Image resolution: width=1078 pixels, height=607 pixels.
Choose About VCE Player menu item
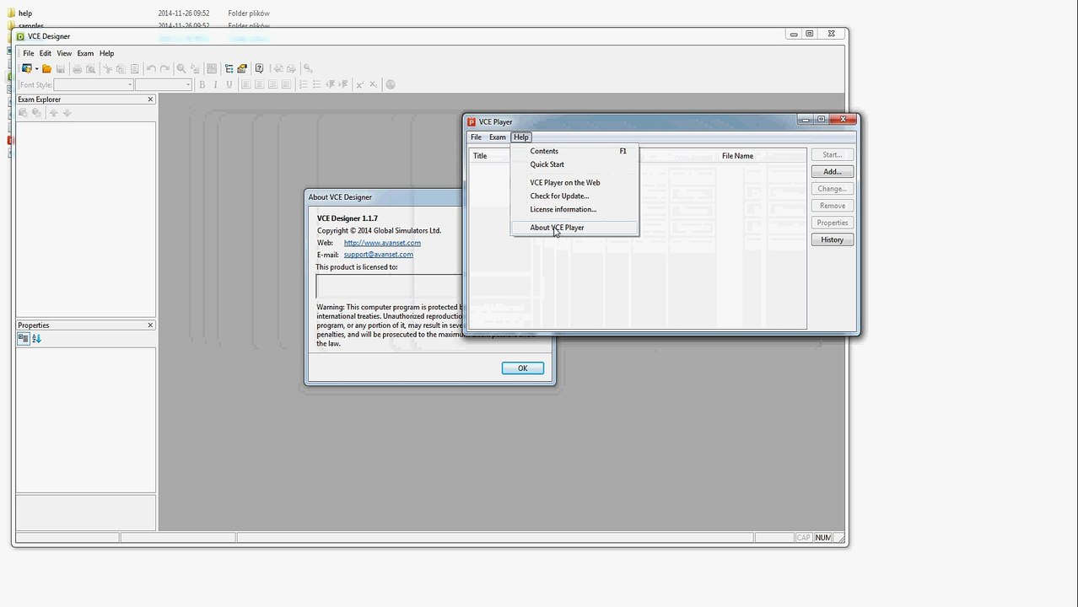574,228
